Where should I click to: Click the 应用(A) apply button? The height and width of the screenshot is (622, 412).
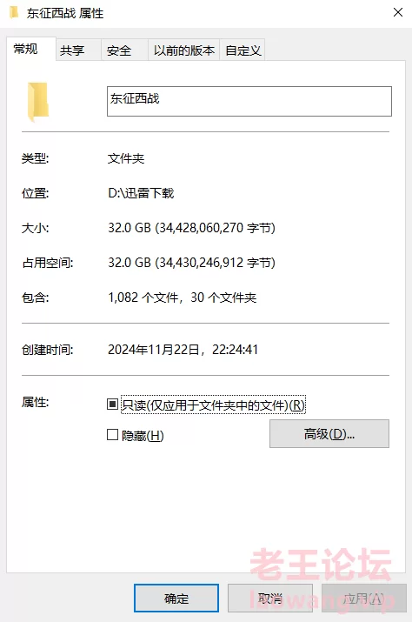pos(363,599)
